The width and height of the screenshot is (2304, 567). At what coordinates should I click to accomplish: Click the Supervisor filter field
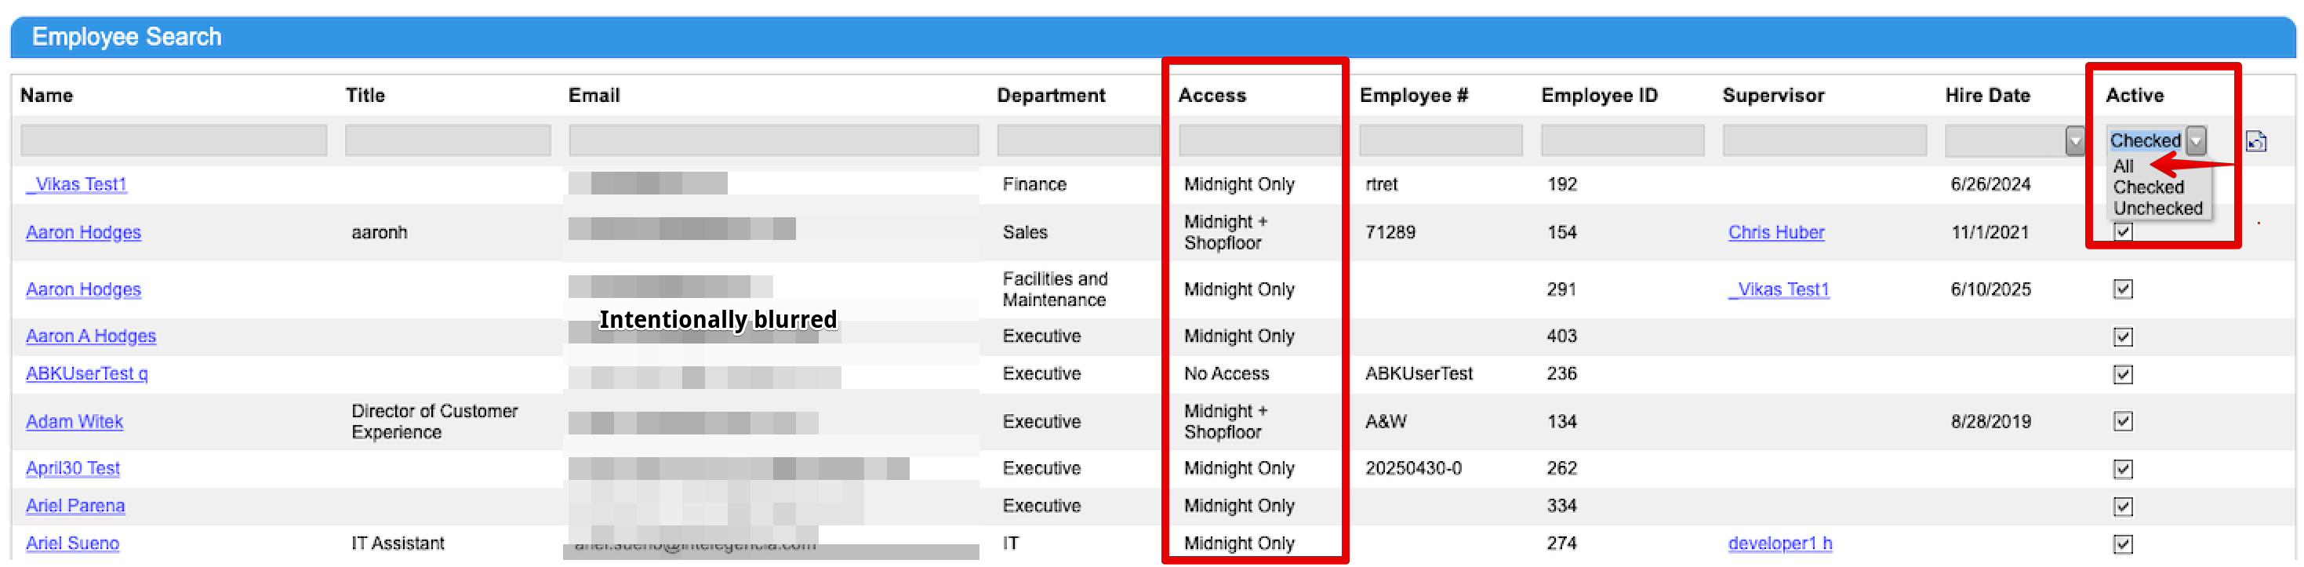point(1825,141)
